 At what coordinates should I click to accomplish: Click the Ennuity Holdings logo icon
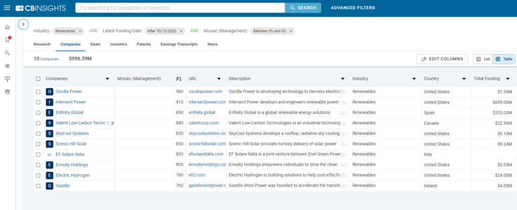[x=49, y=165]
